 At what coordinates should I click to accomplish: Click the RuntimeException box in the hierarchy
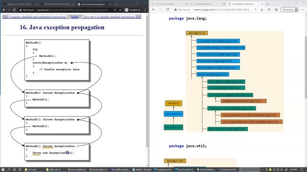click(x=213, y=75)
